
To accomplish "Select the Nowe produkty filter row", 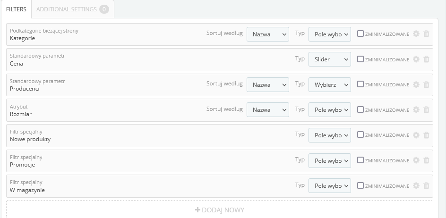I will pyautogui.click(x=142, y=135).
